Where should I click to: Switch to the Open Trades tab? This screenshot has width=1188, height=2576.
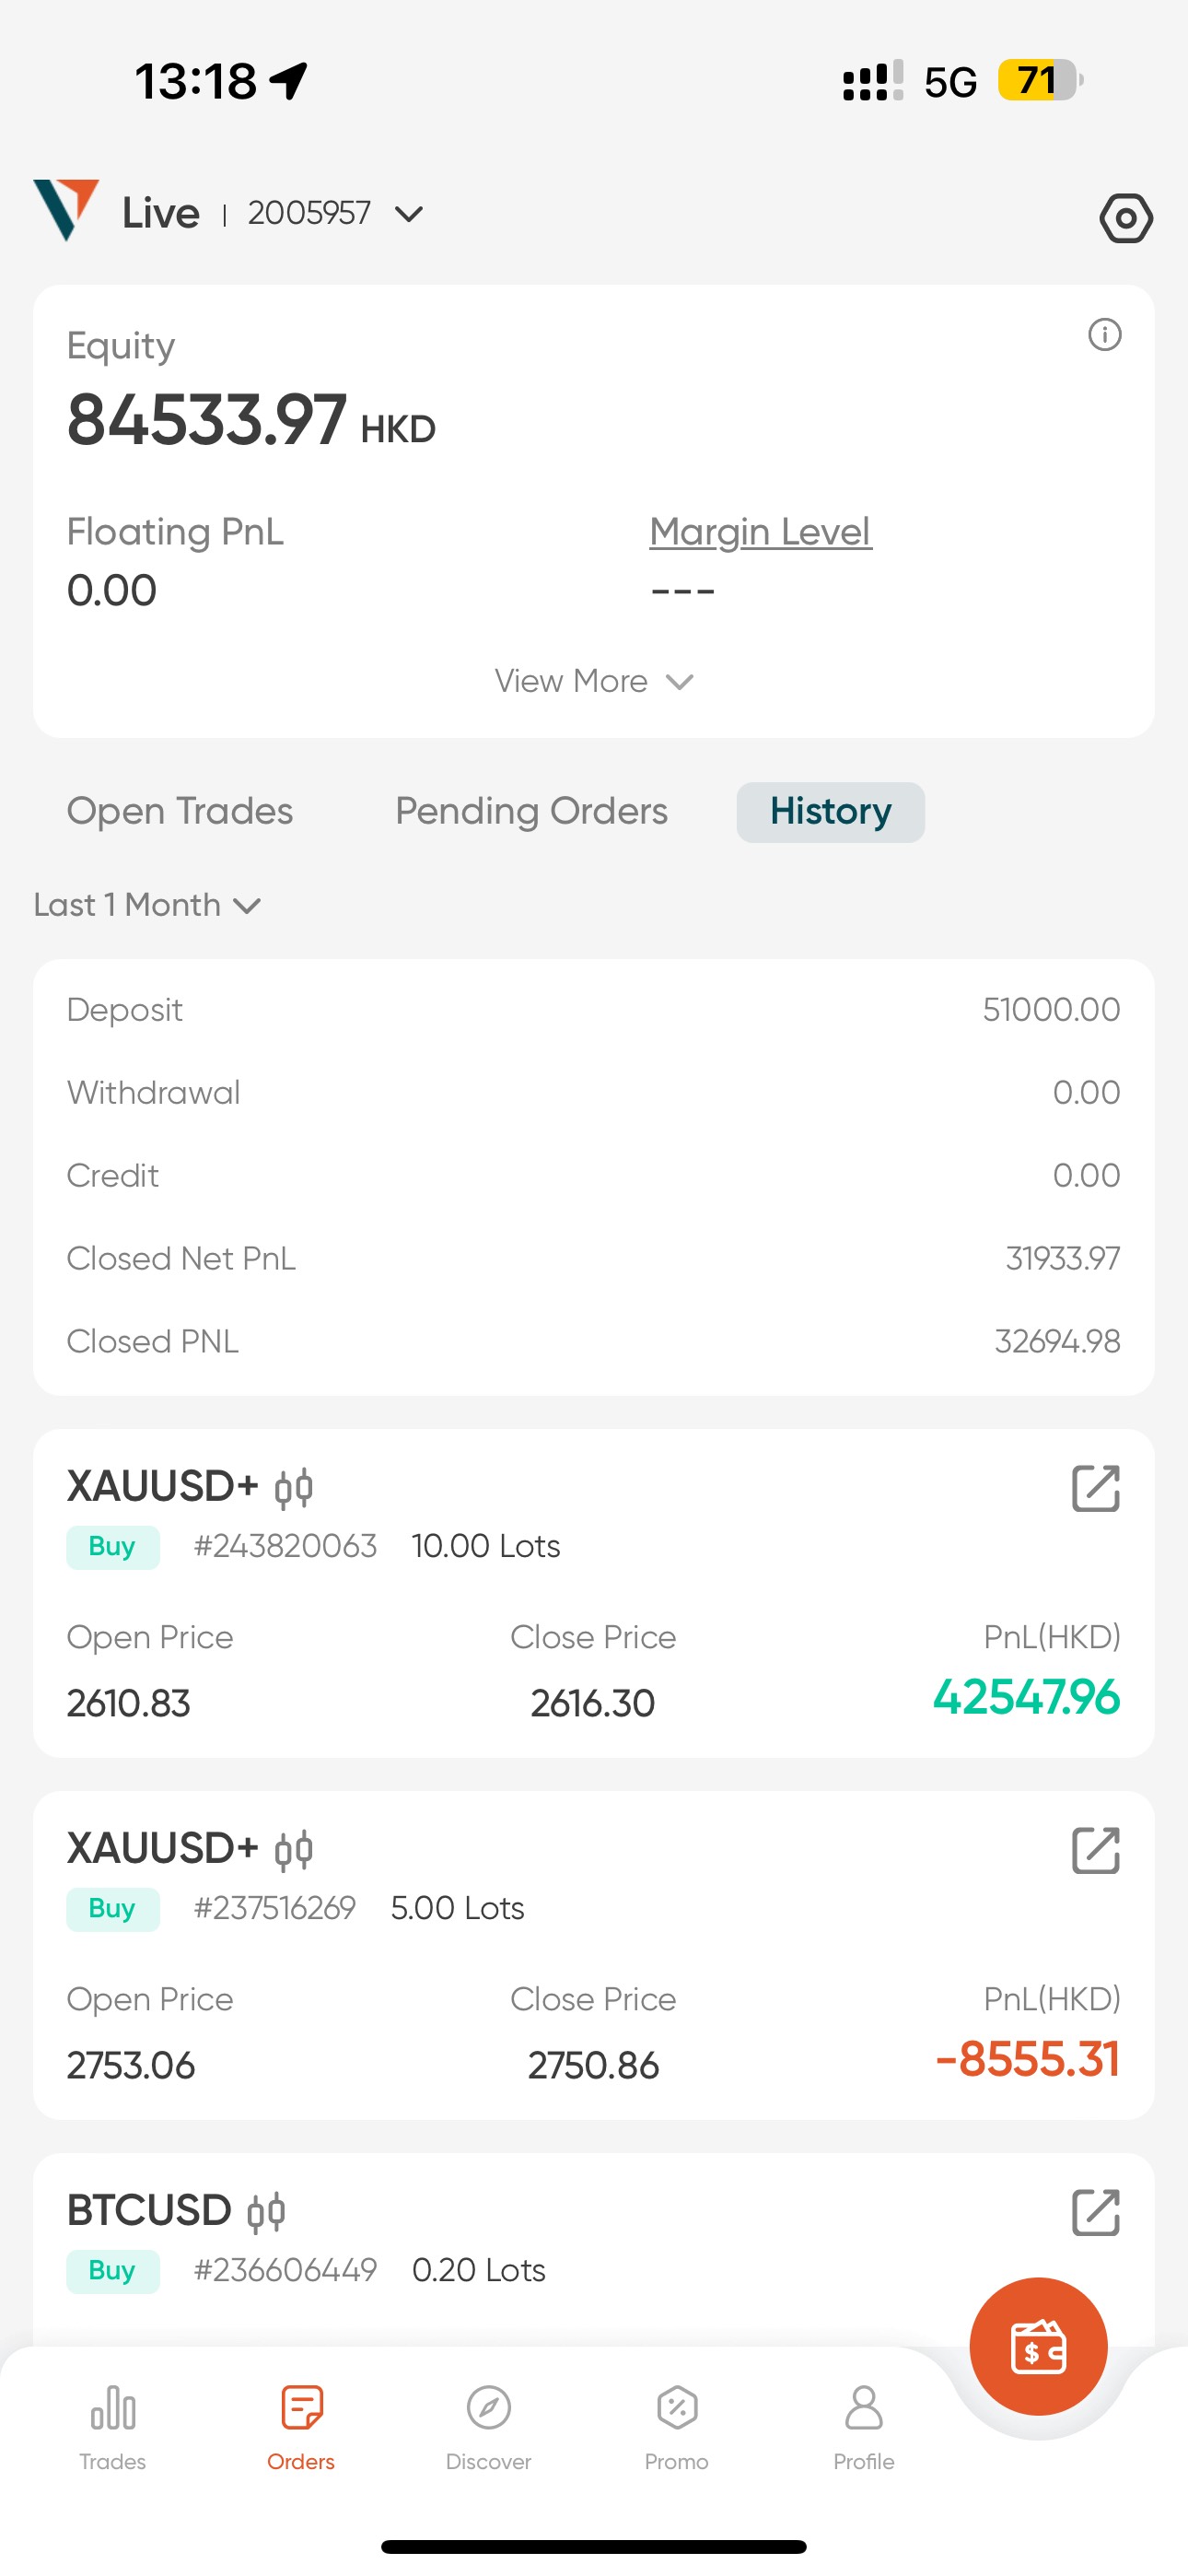click(x=180, y=811)
